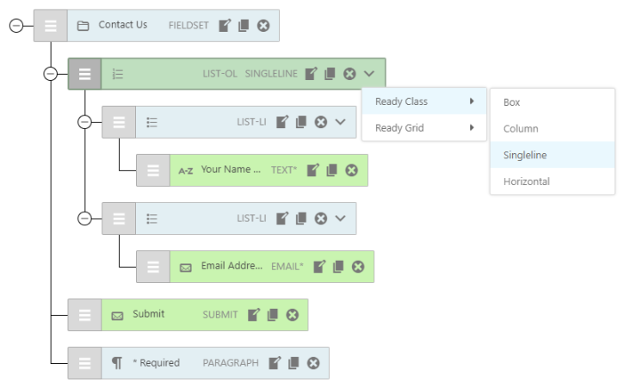Select the Email Address tree item
The height and width of the screenshot is (388, 624).
click(231, 267)
